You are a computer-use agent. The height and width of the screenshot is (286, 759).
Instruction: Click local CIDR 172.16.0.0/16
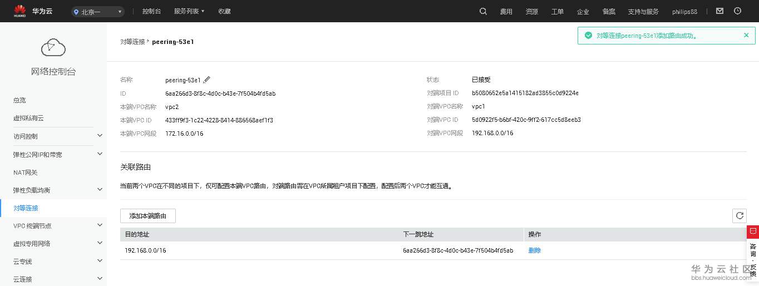(184, 134)
